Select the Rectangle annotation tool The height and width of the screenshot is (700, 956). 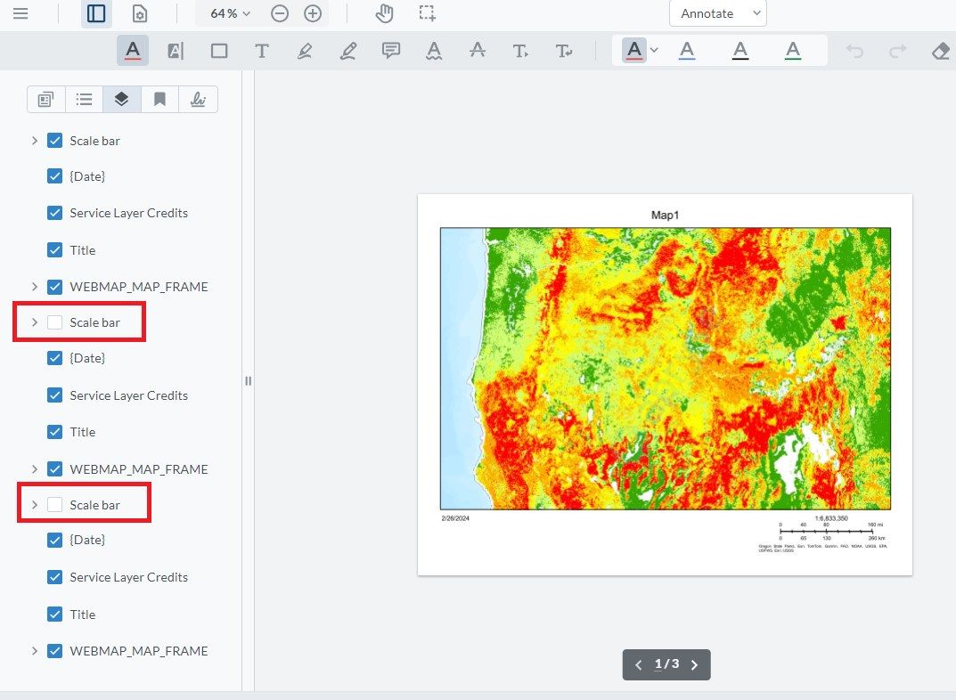point(218,51)
